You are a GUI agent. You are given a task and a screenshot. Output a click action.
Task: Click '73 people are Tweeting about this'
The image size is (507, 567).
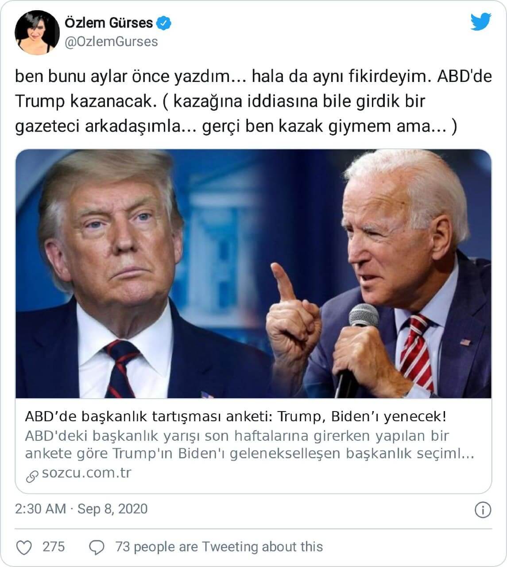point(219,547)
